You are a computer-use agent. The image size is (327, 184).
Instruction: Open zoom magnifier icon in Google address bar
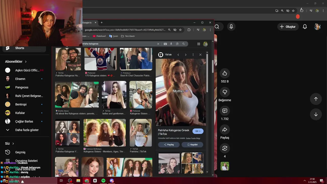pos(169,30)
